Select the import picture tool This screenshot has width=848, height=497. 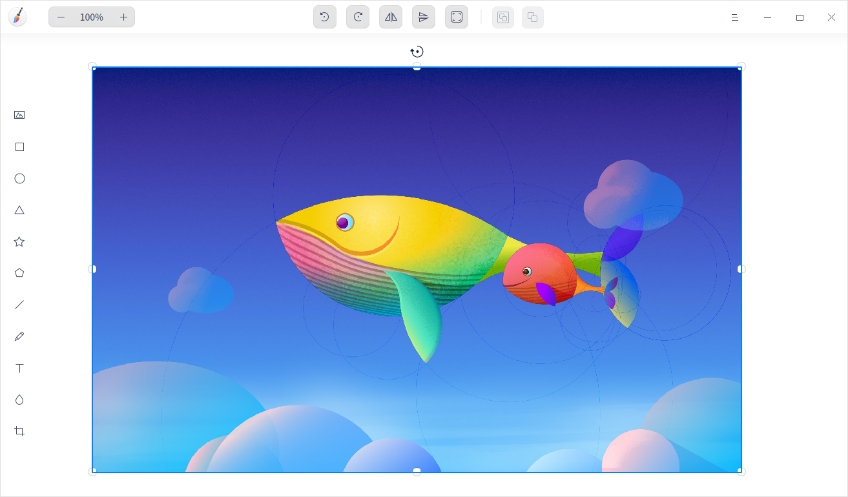tap(19, 115)
